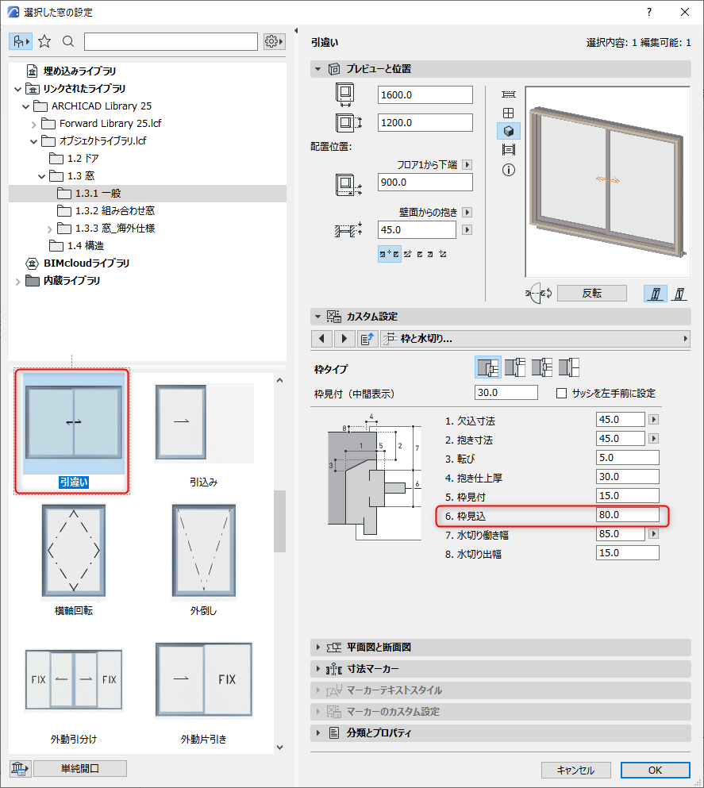
Task: Open the arrow next to 欠込寸法 45.0
Action: coord(654,420)
